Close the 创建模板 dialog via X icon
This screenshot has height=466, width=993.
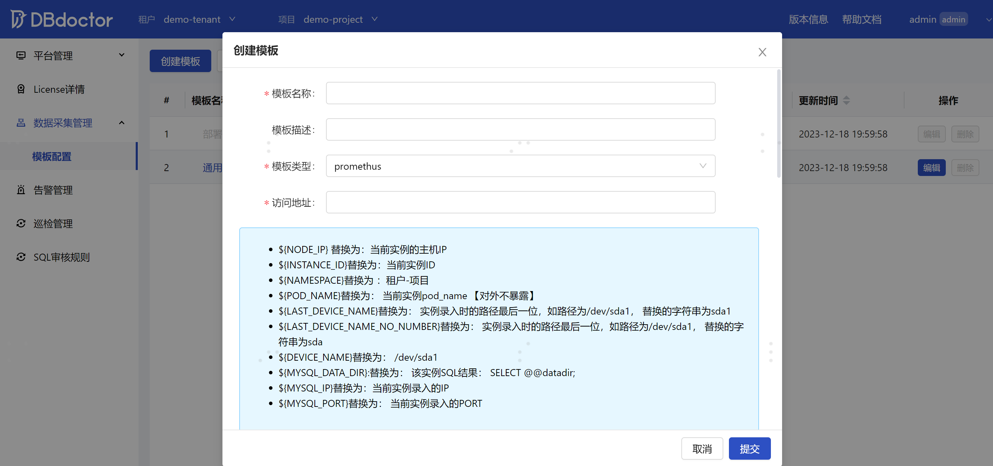(762, 52)
